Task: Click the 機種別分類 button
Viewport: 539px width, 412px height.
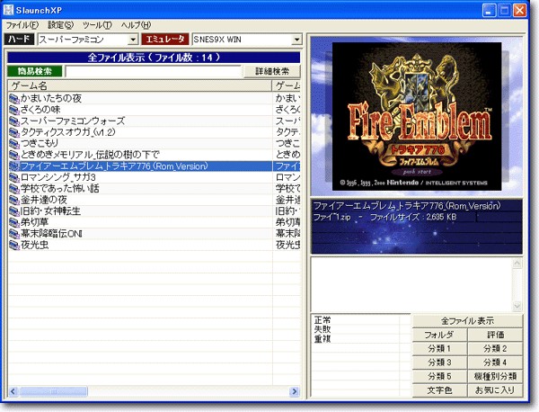Action: coord(495,377)
